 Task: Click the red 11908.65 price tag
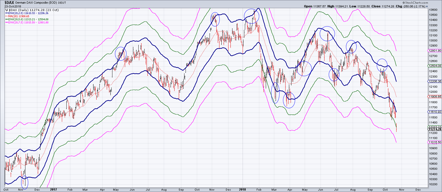click(435, 96)
